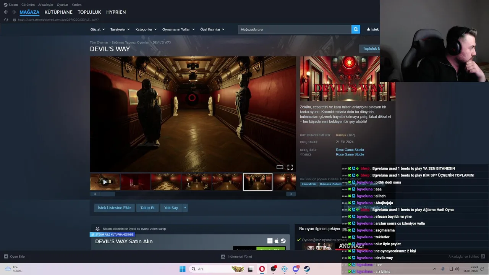Open the volume icon in system tray
Viewport: 489px width, 275px height.
pos(457,269)
